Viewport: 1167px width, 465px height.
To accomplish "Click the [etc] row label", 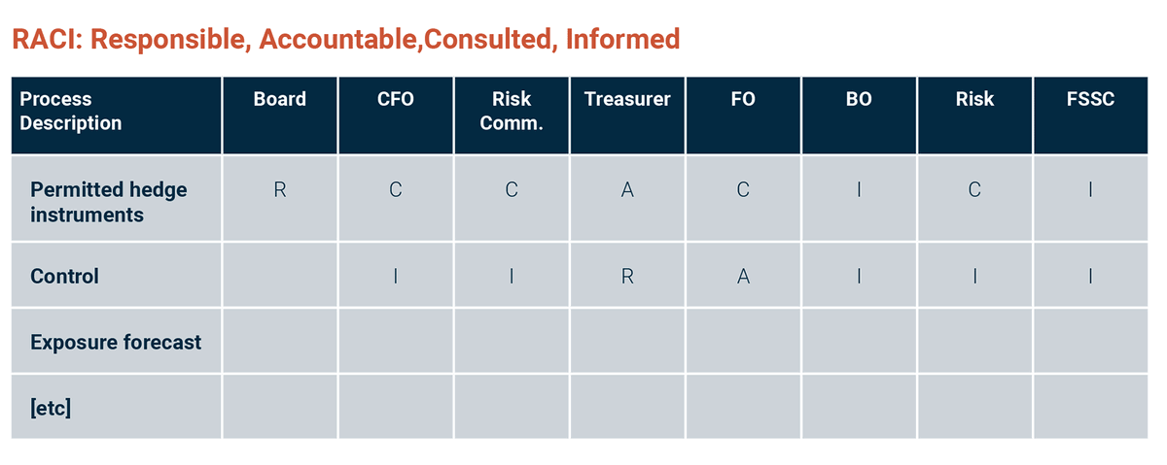I will pyautogui.click(x=51, y=406).
